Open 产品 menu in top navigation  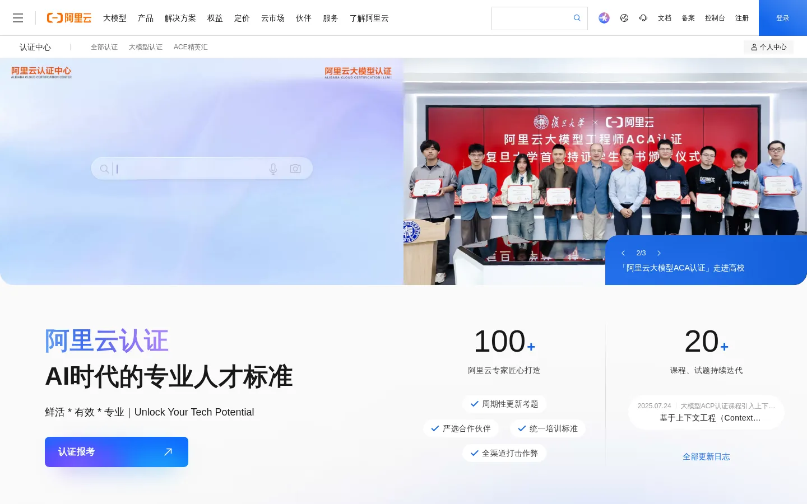pyautogui.click(x=146, y=18)
